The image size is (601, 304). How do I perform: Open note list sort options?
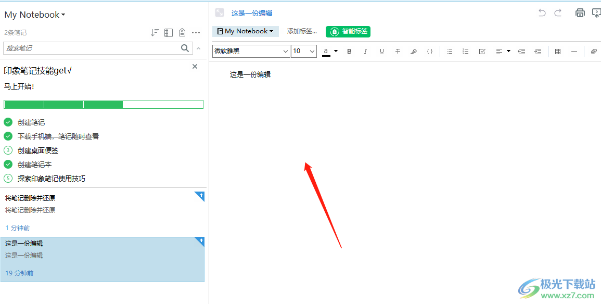coord(155,33)
